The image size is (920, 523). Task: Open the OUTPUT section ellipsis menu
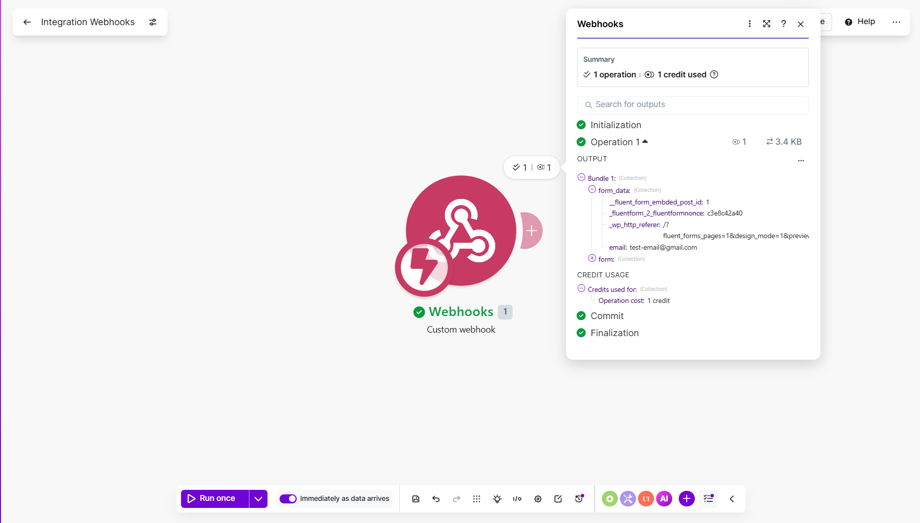801,160
